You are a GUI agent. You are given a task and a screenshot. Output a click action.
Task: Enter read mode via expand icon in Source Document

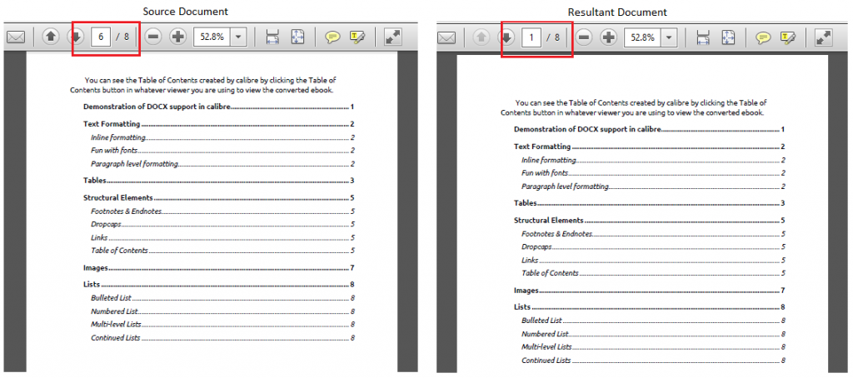(x=392, y=37)
